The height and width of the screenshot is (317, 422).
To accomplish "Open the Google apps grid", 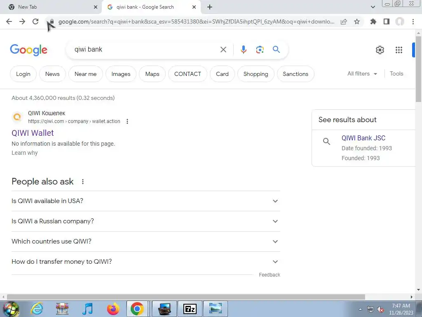I will point(399,50).
